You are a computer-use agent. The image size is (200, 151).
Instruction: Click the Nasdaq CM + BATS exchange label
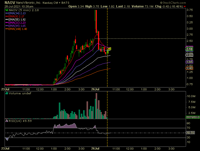(x=56, y=3)
